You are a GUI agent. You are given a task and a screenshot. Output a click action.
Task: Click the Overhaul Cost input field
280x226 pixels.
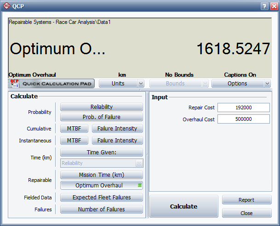[243, 119]
